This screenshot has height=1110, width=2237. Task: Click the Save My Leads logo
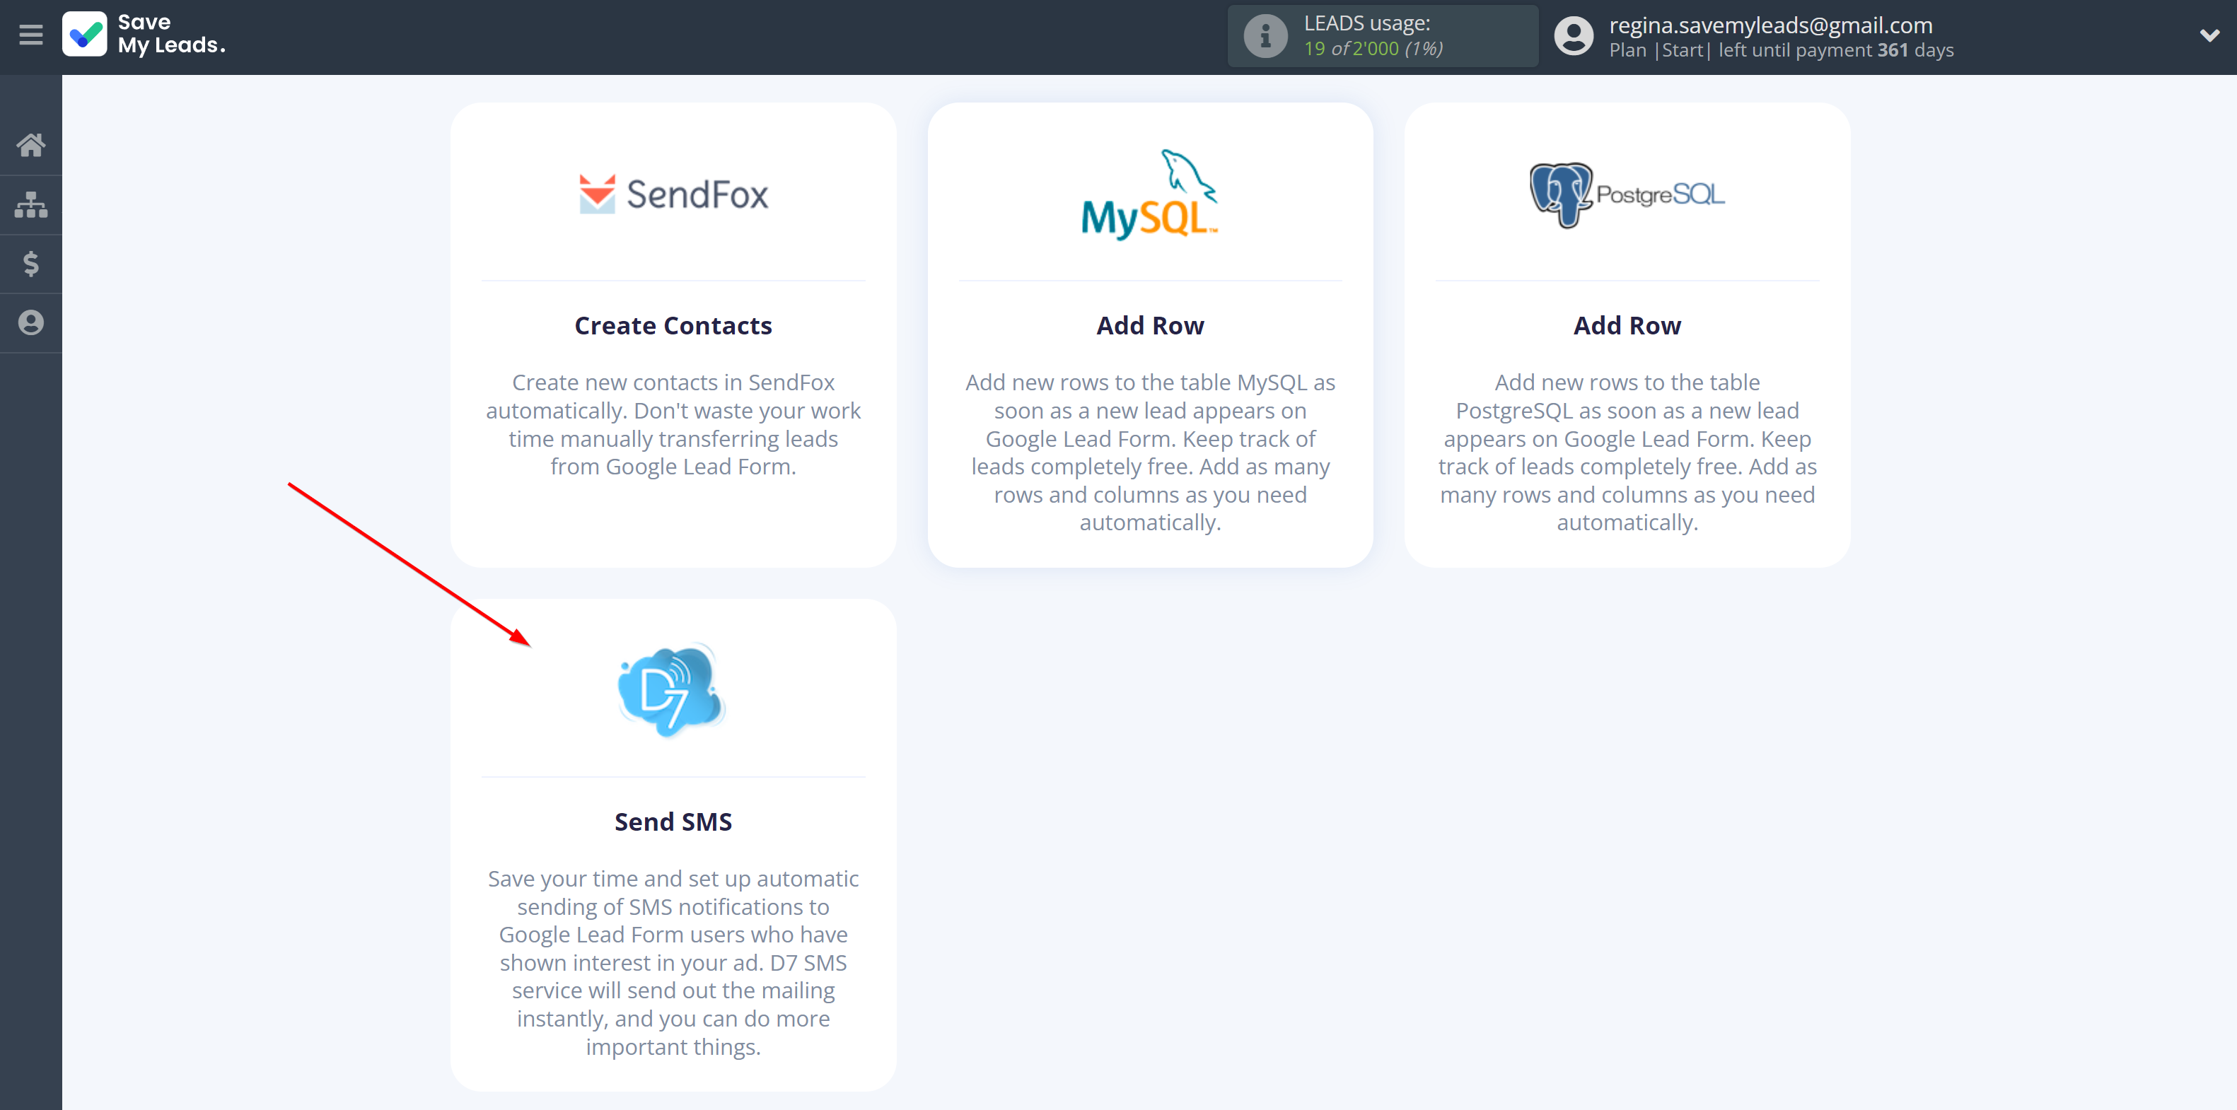pos(144,35)
